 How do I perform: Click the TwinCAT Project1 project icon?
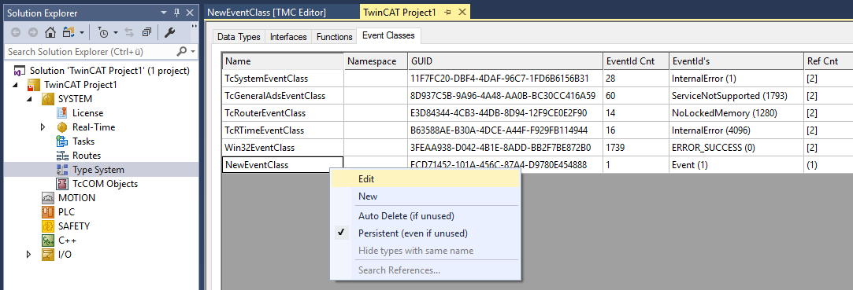click(35, 85)
